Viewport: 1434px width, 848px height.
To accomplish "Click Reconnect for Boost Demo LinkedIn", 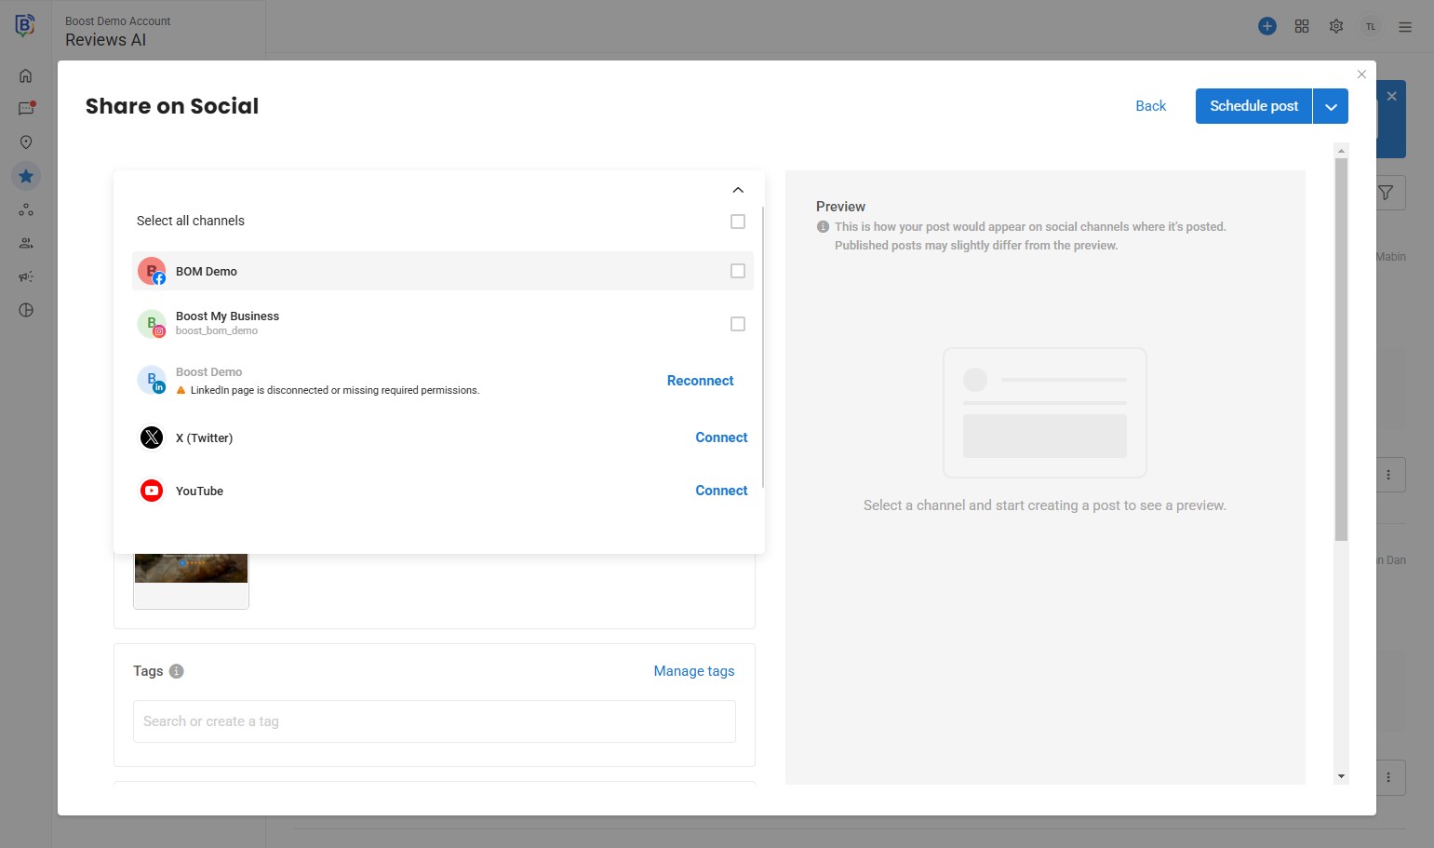I will 700,381.
